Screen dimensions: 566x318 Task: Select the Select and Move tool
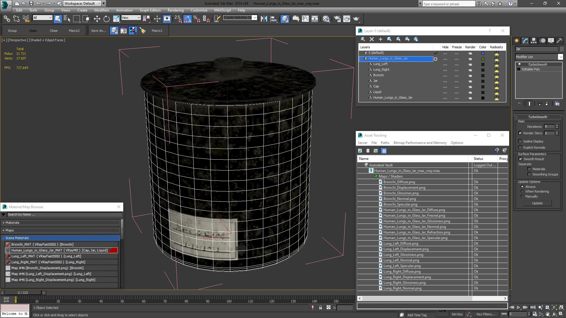point(97,19)
